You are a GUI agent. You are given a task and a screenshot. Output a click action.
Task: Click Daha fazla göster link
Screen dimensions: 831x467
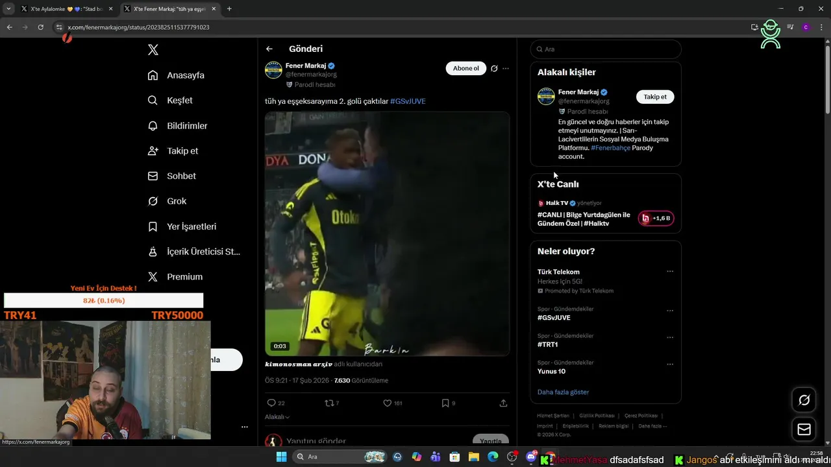pos(563,392)
